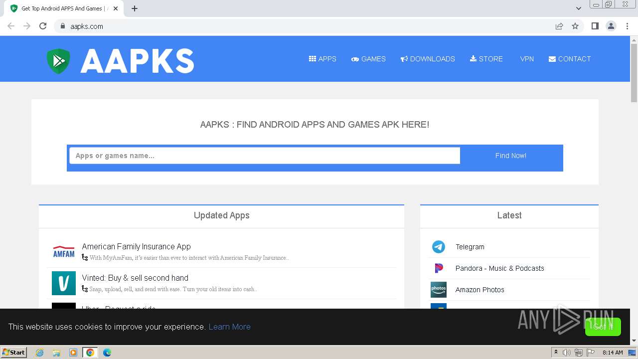This screenshot has width=638, height=359.
Task: Click the volume speaker tray icon
Action: click(567, 353)
